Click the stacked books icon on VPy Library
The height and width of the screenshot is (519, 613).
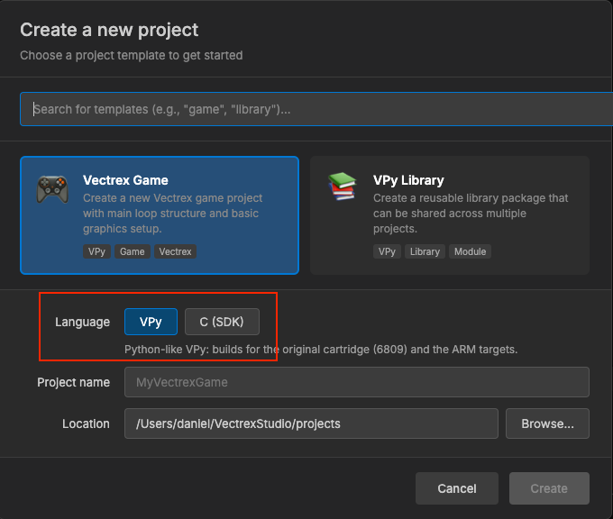343,187
